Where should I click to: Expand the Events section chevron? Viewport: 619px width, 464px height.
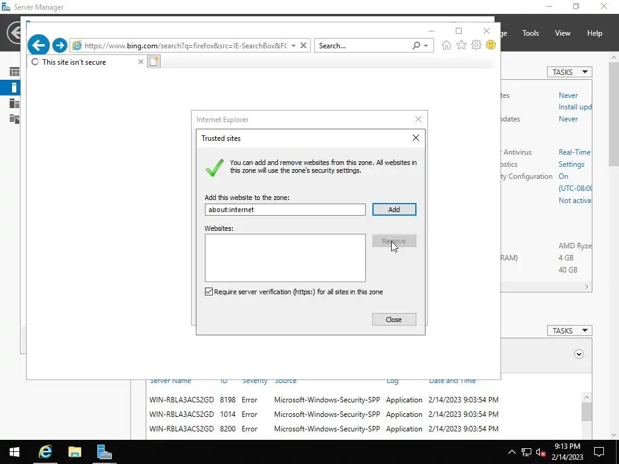(578, 354)
